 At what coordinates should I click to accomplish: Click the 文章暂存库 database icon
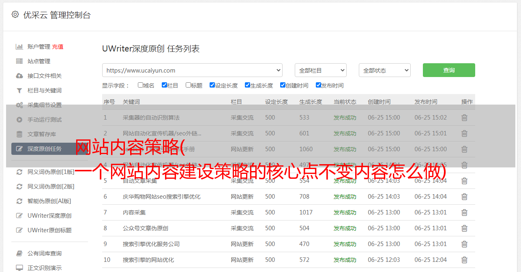point(19,134)
